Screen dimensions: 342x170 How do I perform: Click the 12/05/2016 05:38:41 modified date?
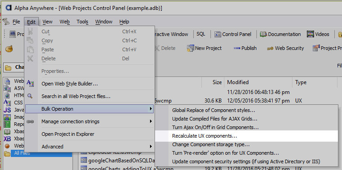tap(258, 101)
